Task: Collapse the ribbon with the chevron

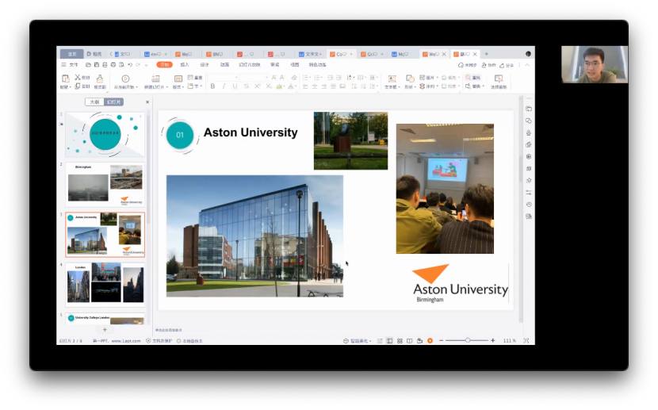Action: [527, 65]
